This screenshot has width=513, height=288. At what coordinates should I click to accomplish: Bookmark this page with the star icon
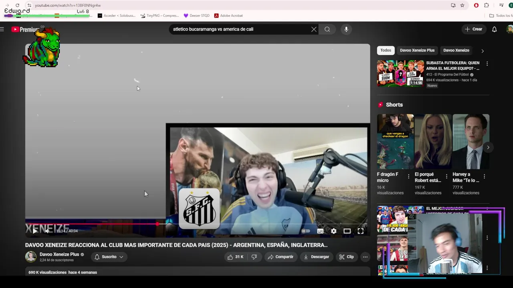[462, 5]
